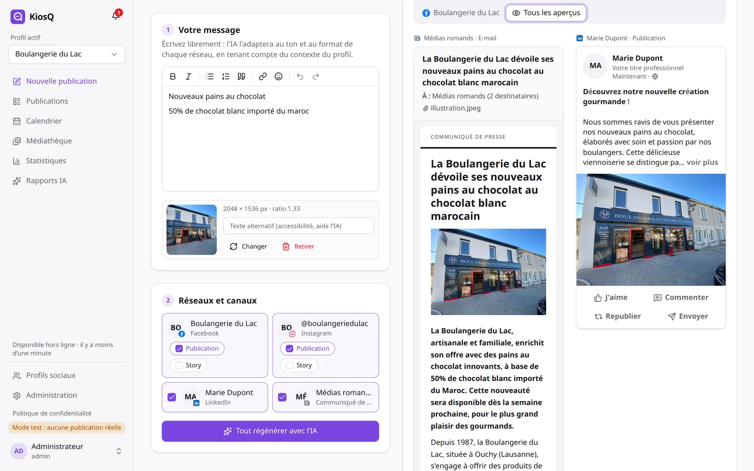Click Tout régénérer avec l'IA button

pyautogui.click(x=270, y=431)
